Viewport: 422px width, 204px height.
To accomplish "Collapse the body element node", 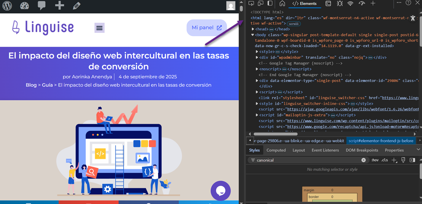I will (x=253, y=35).
